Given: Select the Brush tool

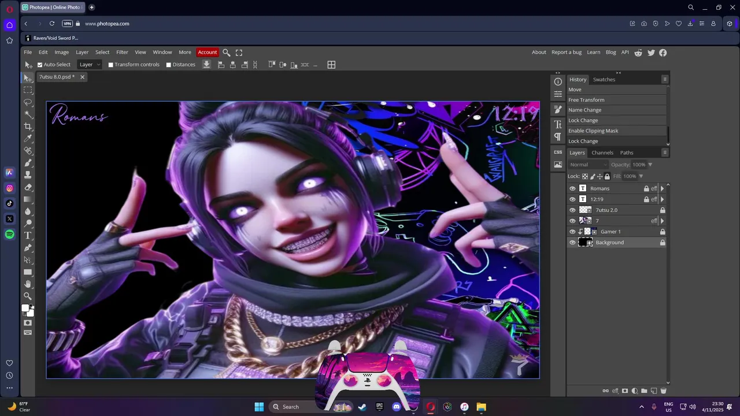Looking at the screenshot, I should [x=28, y=163].
